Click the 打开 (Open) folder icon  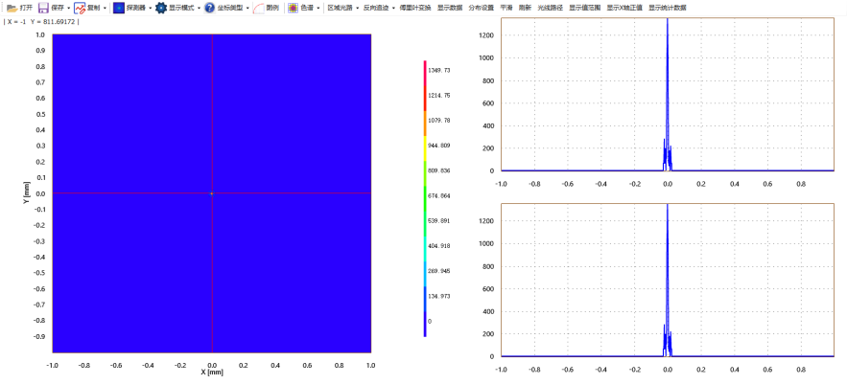click(x=12, y=7)
